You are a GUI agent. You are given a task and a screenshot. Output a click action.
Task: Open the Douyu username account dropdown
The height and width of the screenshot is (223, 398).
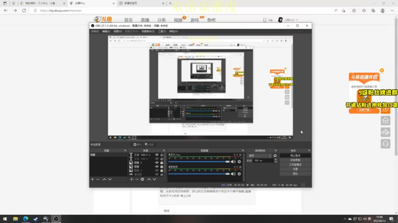click(x=289, y=20)
